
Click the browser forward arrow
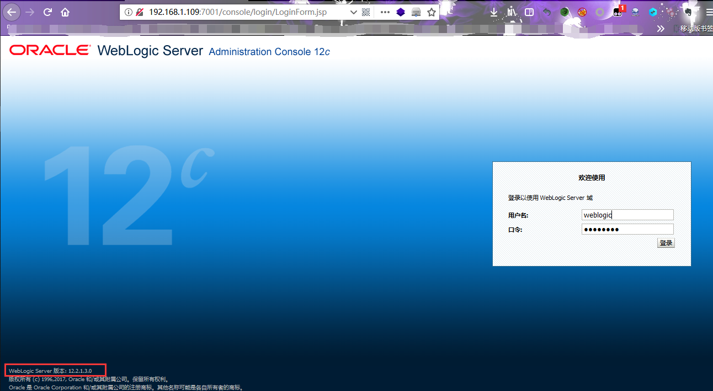[x=30, y=12]
